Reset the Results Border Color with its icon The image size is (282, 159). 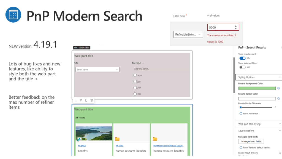pos(278,99)
